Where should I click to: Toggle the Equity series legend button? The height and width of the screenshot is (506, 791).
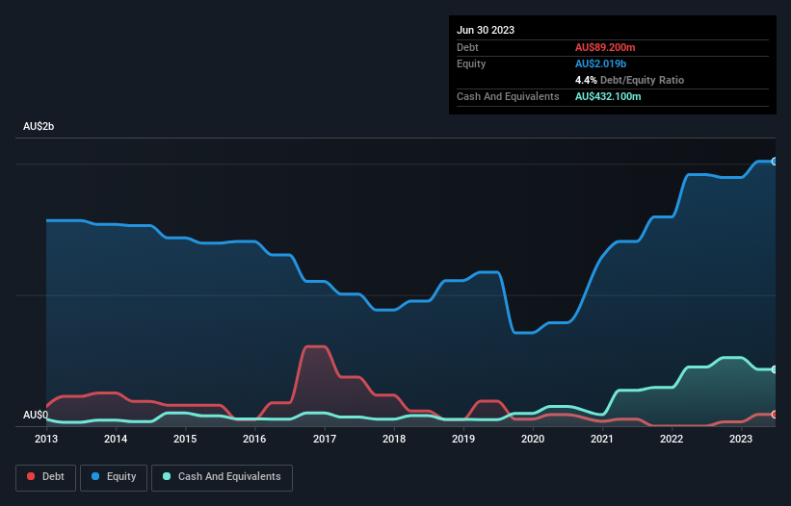114,477
